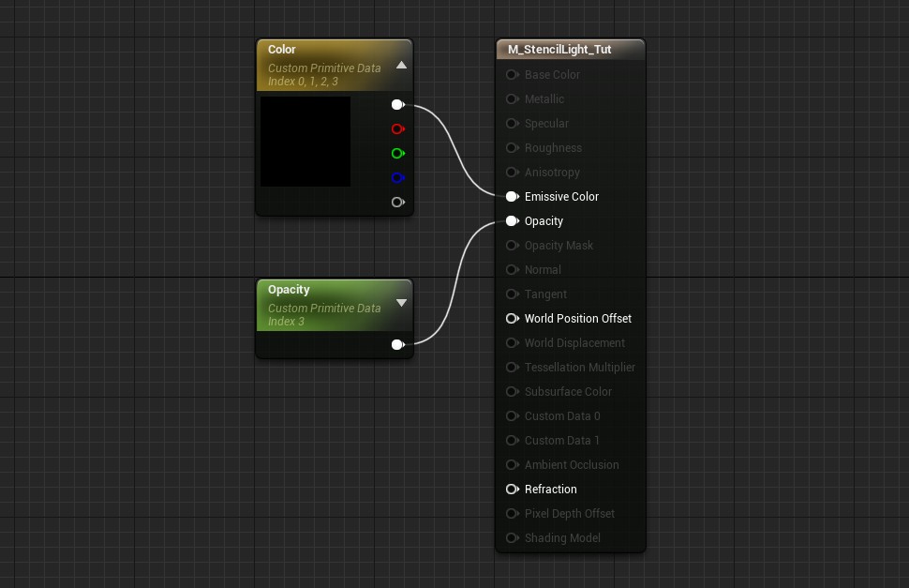Click the Emissive Color input pin

coord(512,197)
